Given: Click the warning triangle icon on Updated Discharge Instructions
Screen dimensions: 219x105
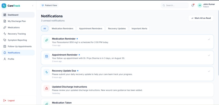Looking at the screenshot, I should (46, 88).
